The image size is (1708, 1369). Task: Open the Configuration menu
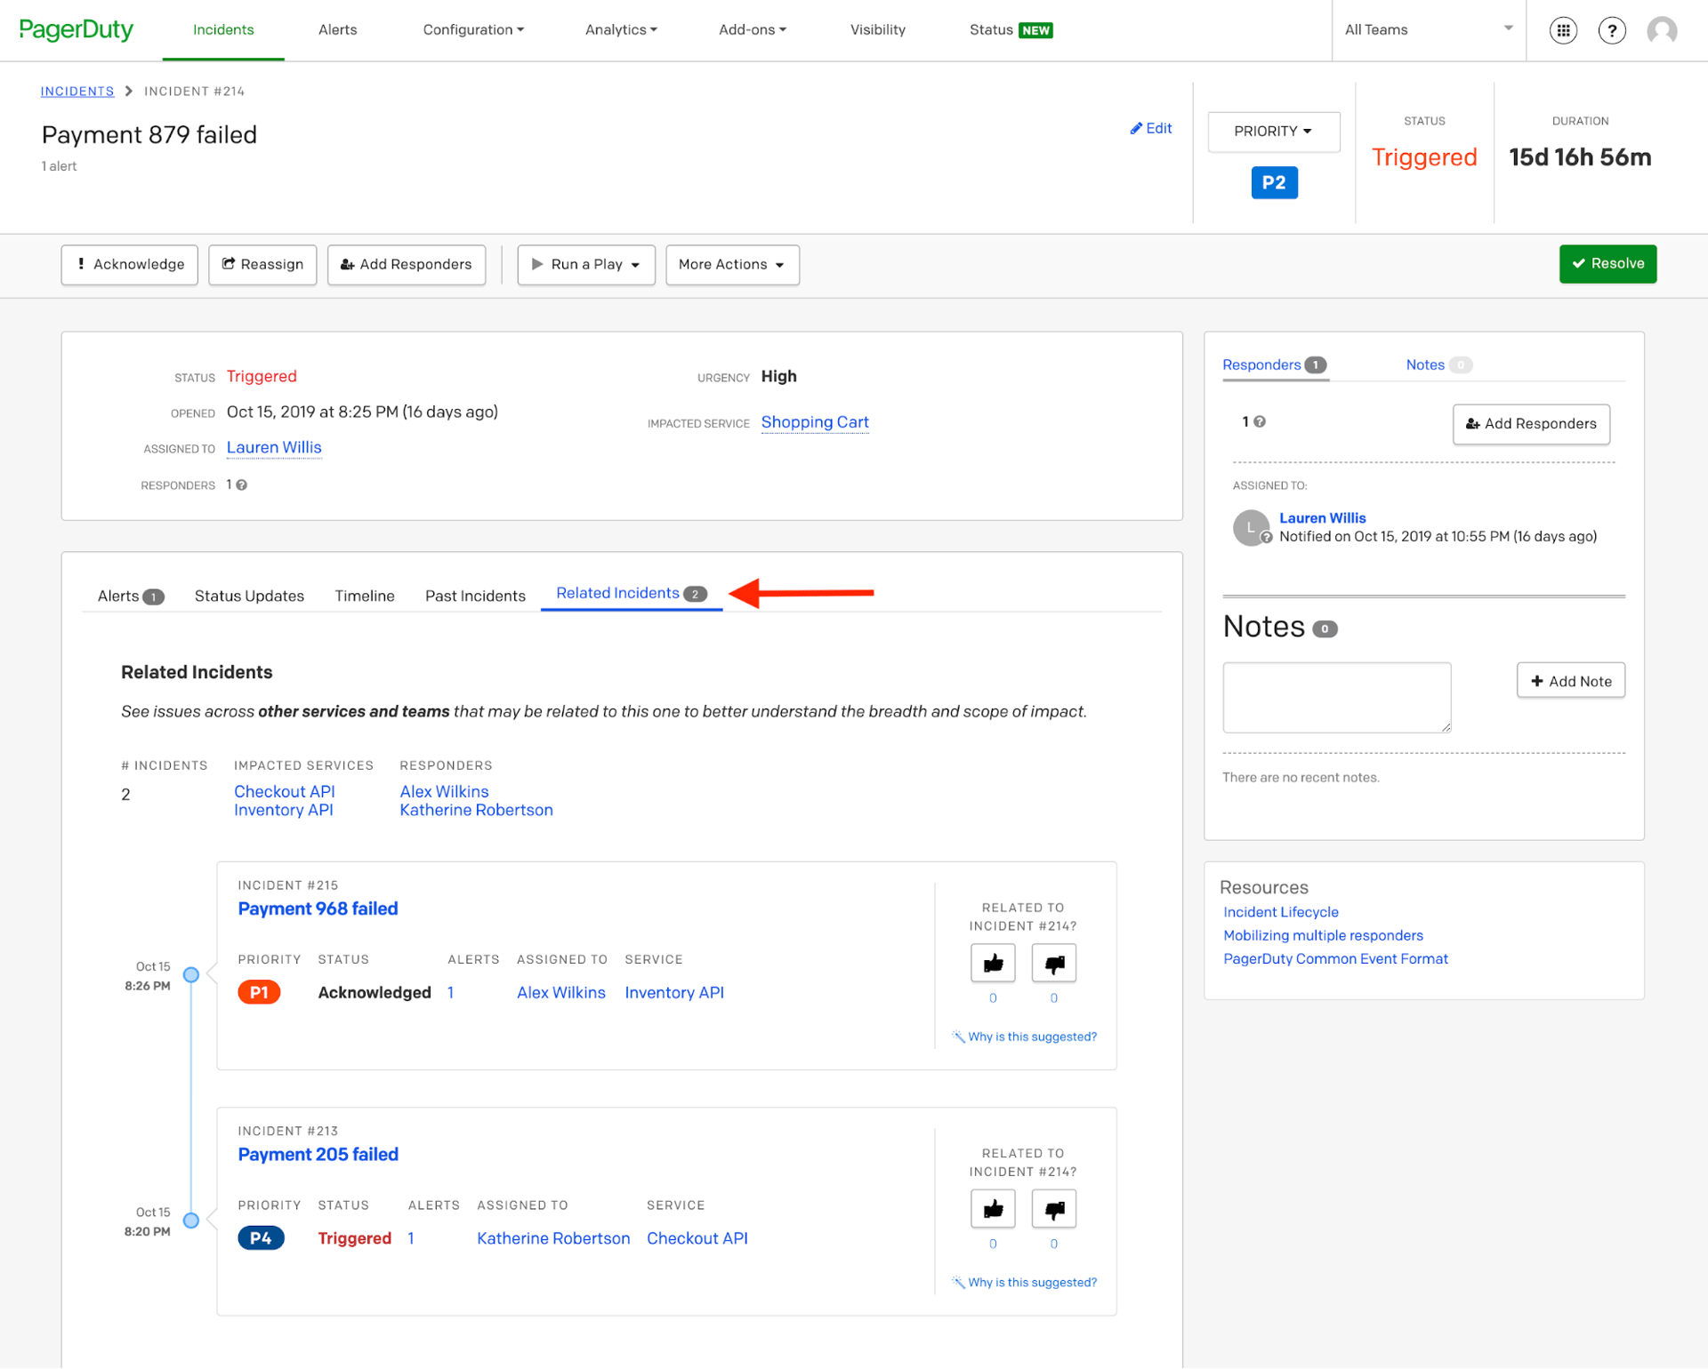point(473,30)
